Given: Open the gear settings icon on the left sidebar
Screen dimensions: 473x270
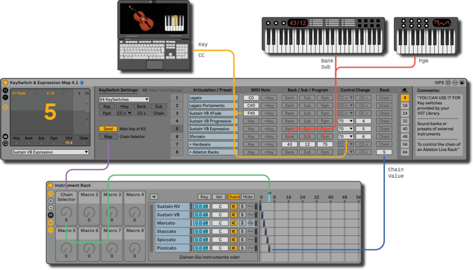Looking at the screenshot, I should point(6,107).
